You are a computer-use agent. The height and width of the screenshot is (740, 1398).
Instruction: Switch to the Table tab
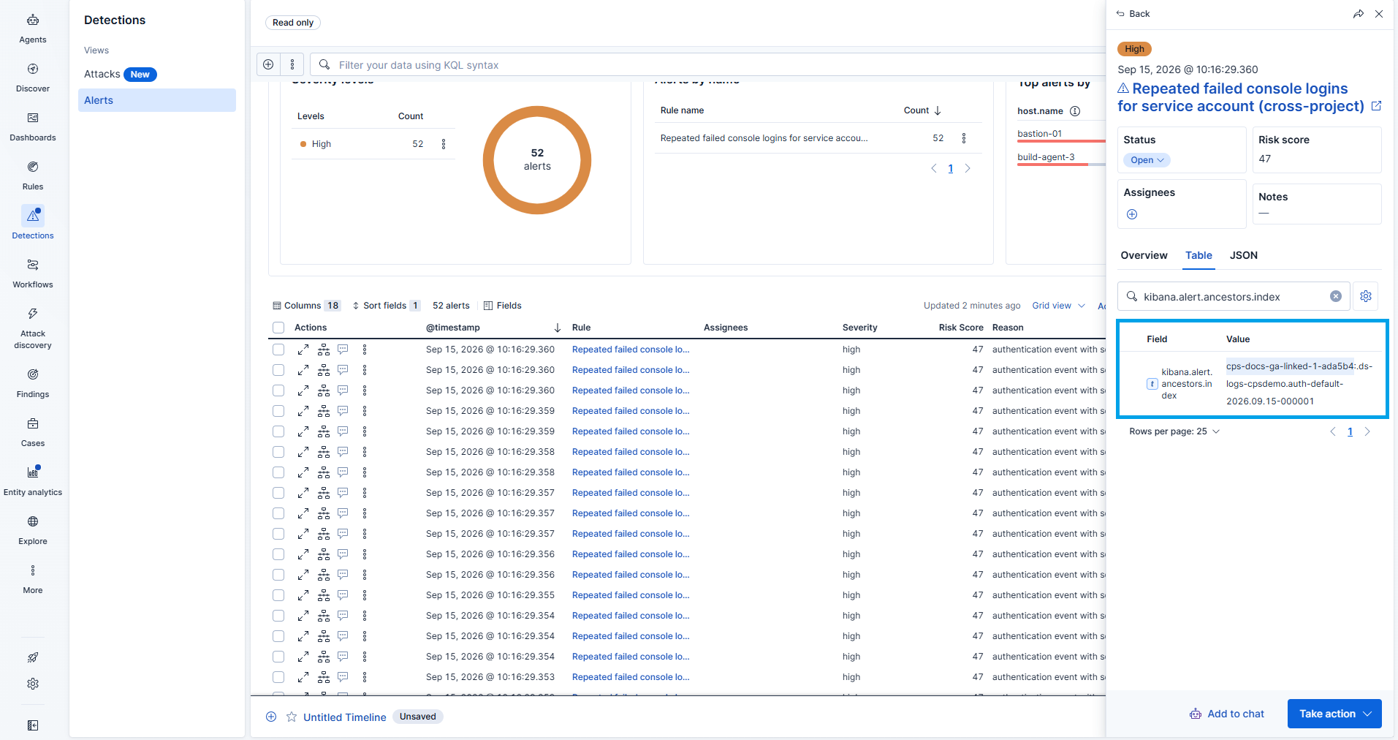[x=1198, y=255]
